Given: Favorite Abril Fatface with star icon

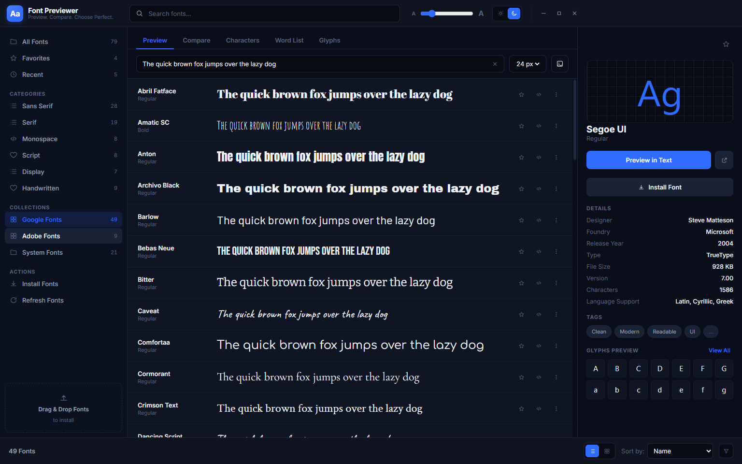Looking at the screenshot, I should pyautogui.click(x=521, y=94).
